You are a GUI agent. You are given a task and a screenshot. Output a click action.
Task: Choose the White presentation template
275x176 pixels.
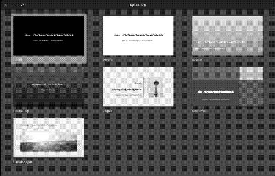[x=138, y=36]
